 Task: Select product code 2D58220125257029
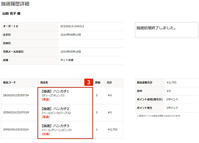pos(16,112)
